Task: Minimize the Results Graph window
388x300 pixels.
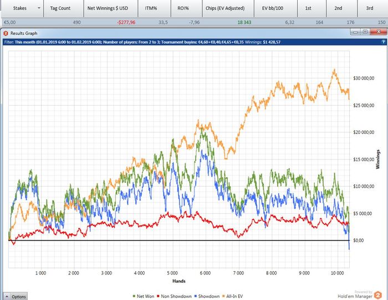Action: tap(356, 32)
